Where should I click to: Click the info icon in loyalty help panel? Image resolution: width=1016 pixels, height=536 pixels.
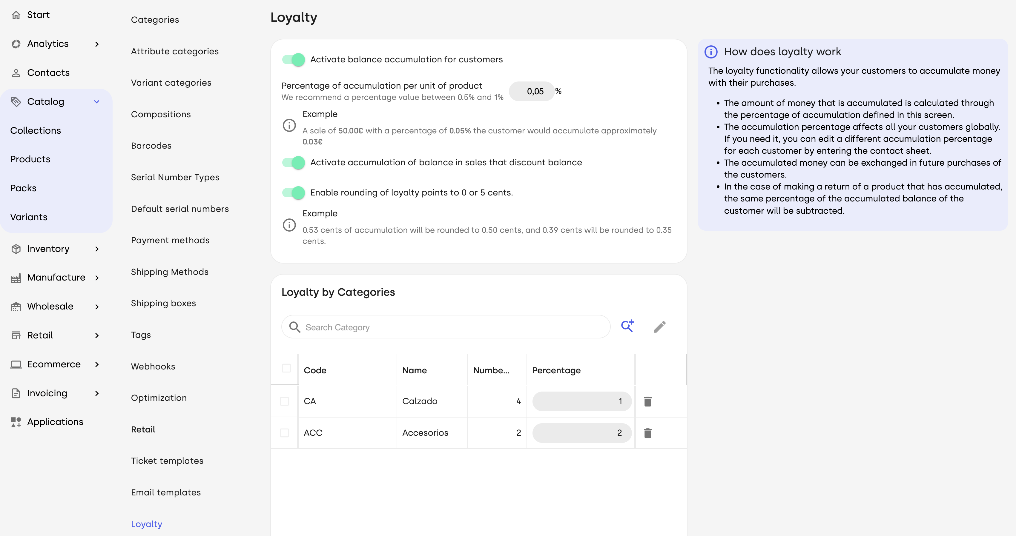point(711,52)
